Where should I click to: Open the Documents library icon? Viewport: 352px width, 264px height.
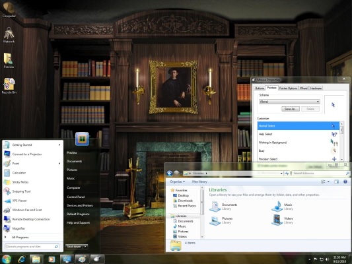[x=215, y=207]
